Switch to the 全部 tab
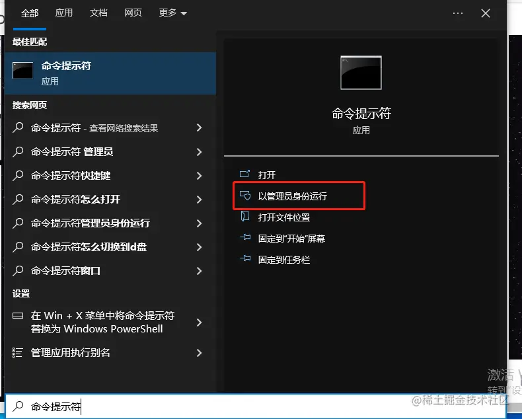Screen dimensions: 522x419 (x=30, y=13)
